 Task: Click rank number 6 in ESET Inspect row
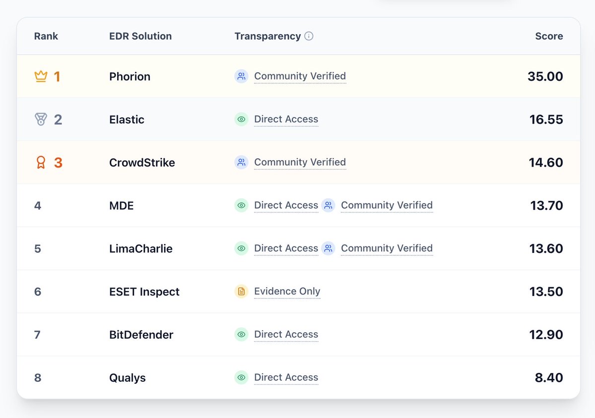click(38, 292)
